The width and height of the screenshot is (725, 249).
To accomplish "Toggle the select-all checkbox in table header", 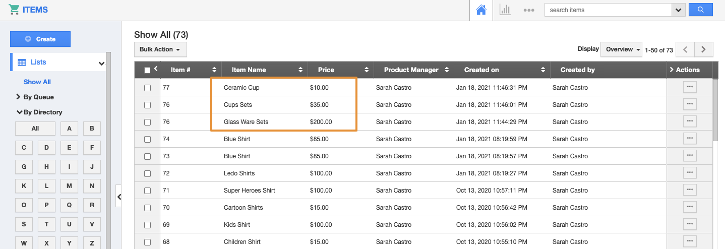I will pyautogui.click(x=147, y=71).
